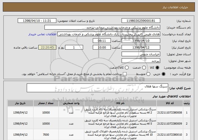Image resolution: width=198 pixels, height=140 pixels.
Task: Click the شرح کلی نیاز text area
Action: click(x=97, y=88)
